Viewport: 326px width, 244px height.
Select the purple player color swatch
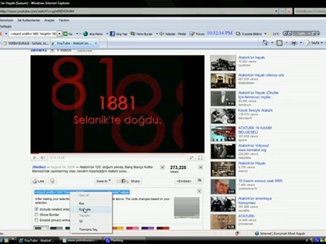148,228
